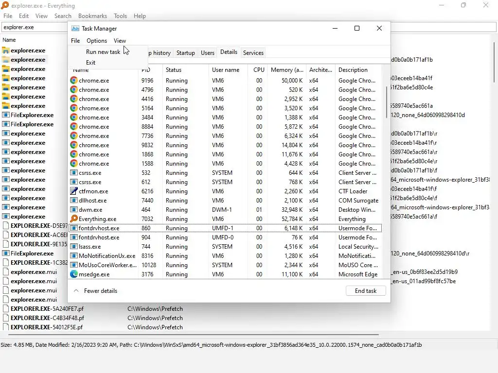Select the Details tab
This screenshot has height=373, width=498.
tap(229, 52)
